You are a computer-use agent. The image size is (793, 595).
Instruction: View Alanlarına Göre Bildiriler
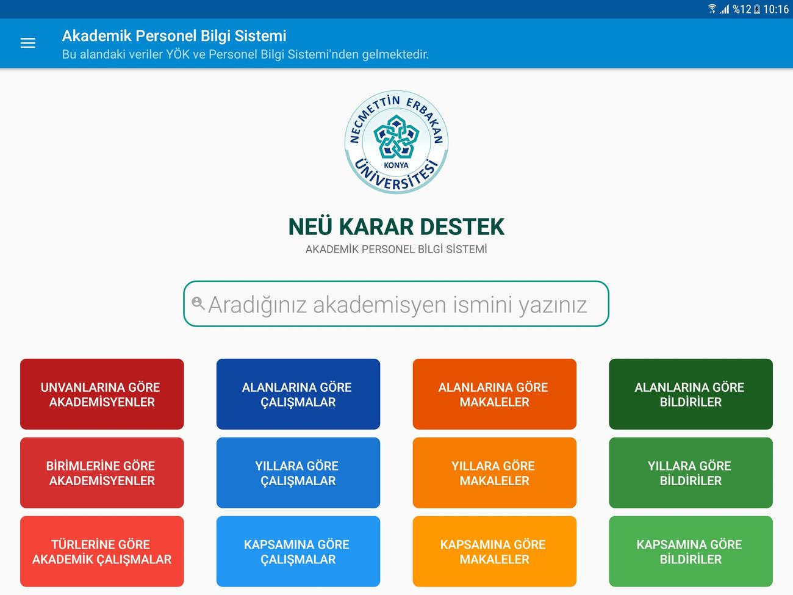click(691, 394)
